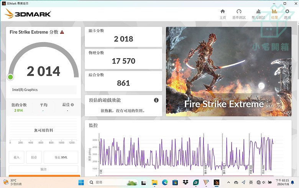
Task: Open Microsoft Store from the taskbar
Action: click(x=175, y=183)
